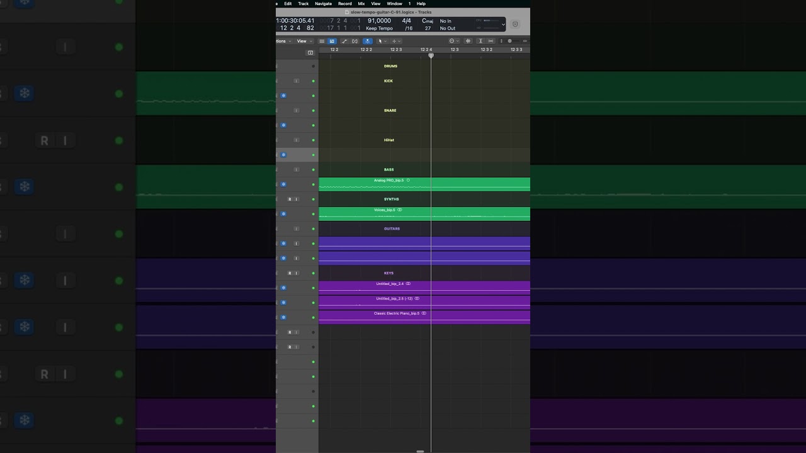Open the LCD display mode chevron
The image size is (806, 453).
point(503,25)
